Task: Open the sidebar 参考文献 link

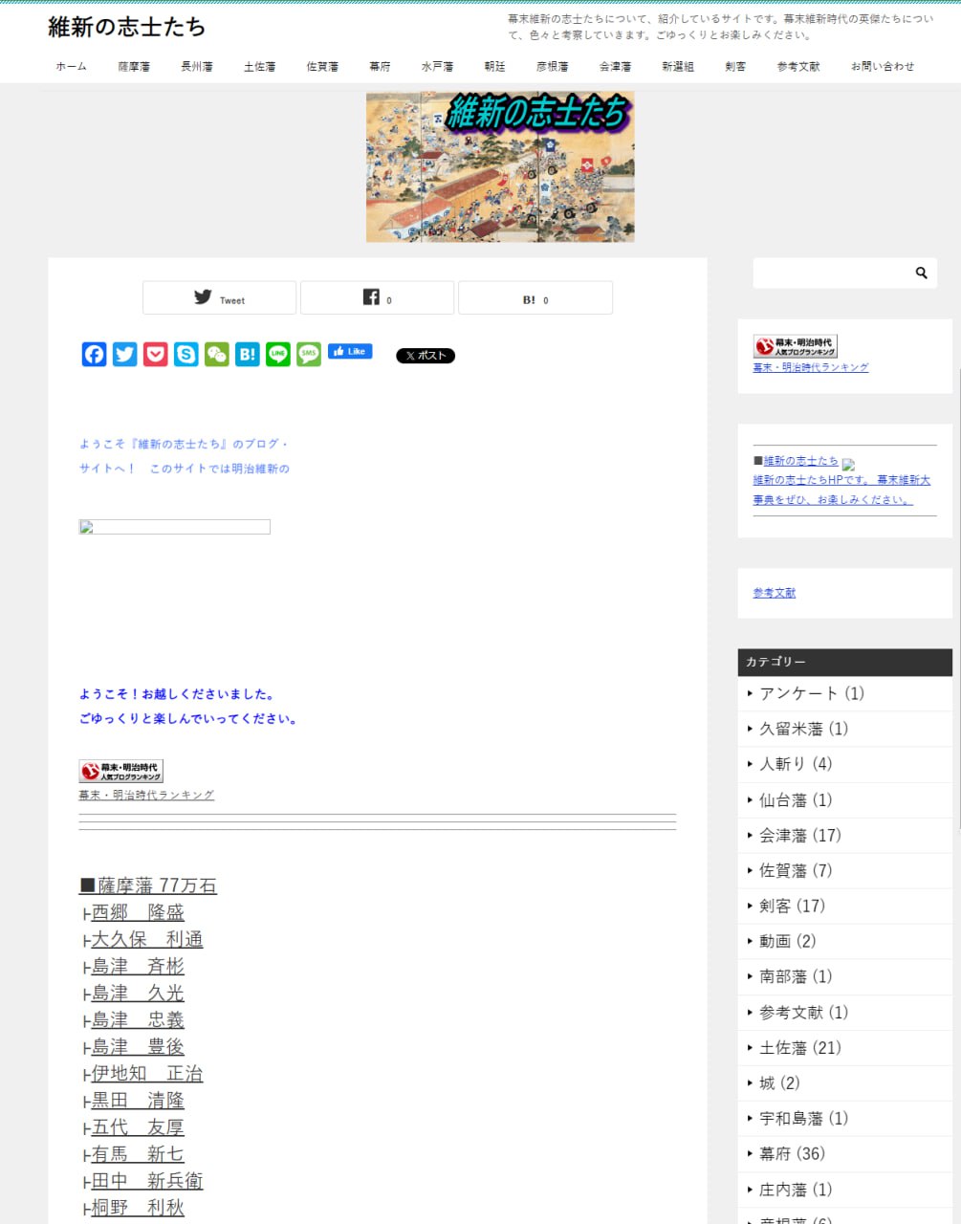Action: tap(774, 593)
